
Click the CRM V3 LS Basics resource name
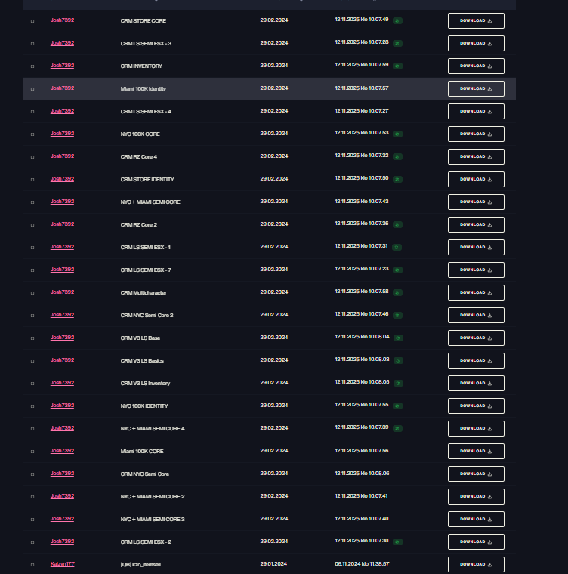(x=142, y=360)
